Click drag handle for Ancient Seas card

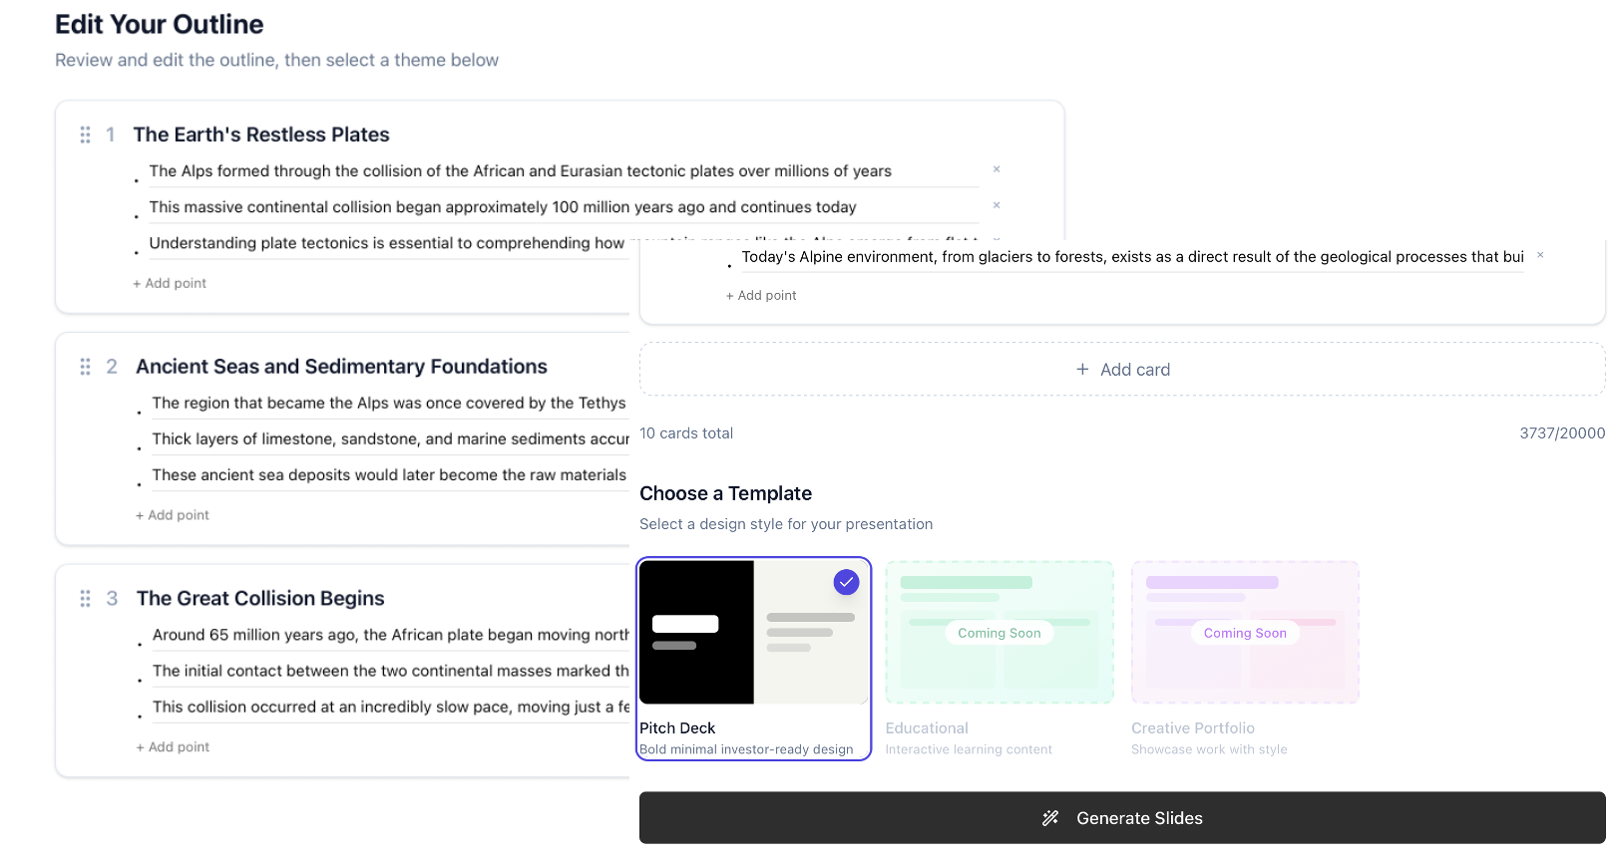click(x=85, y=367)
